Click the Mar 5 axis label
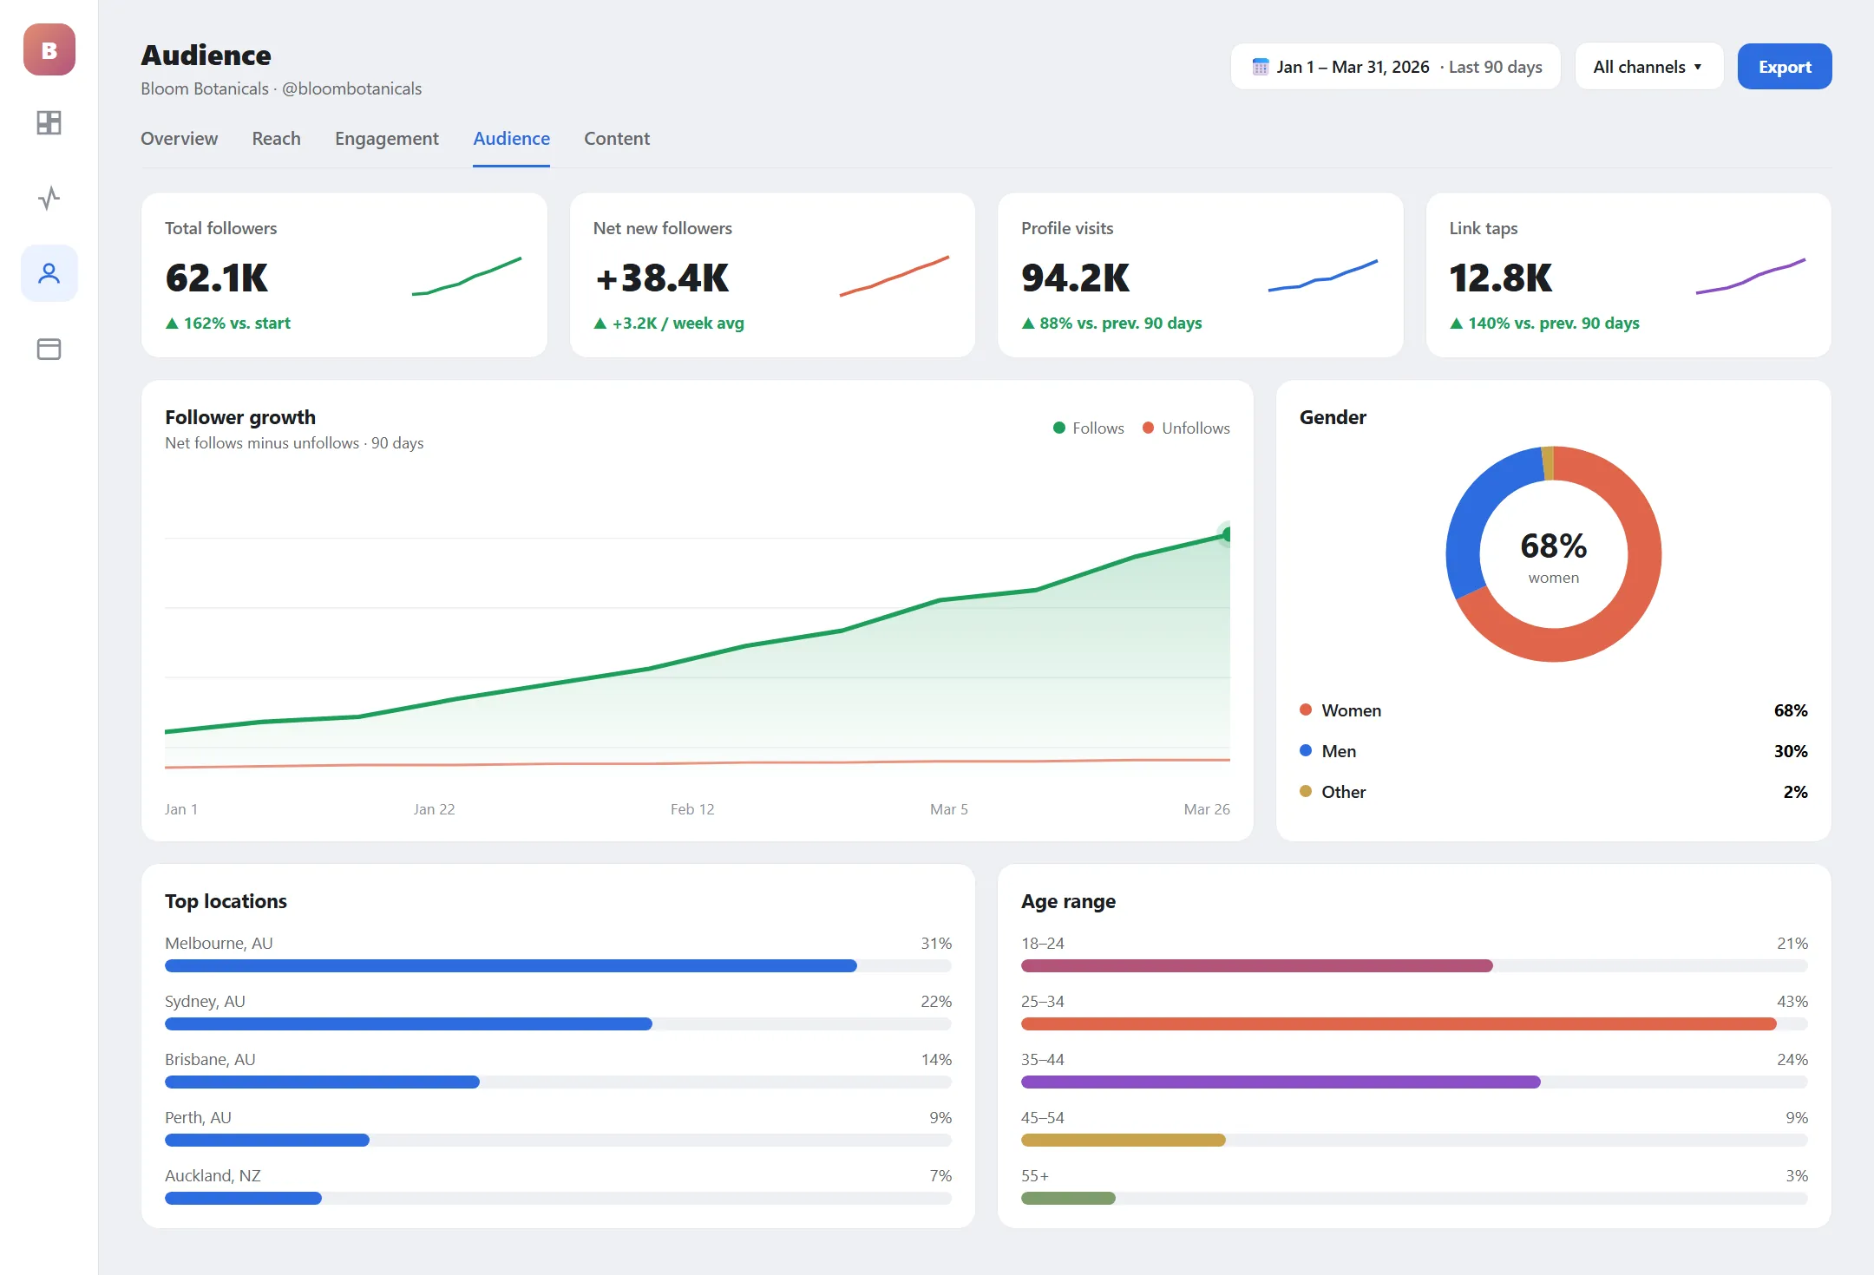This screenshot has height=1275, width=1874. click(948, 809)
